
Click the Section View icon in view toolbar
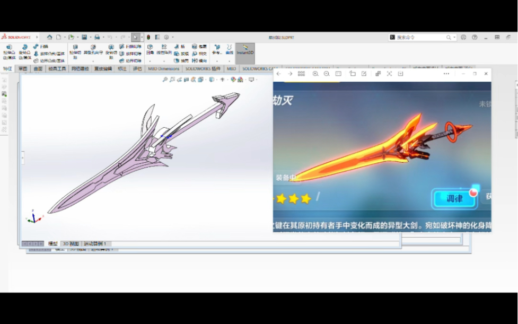tap(186, 80)
